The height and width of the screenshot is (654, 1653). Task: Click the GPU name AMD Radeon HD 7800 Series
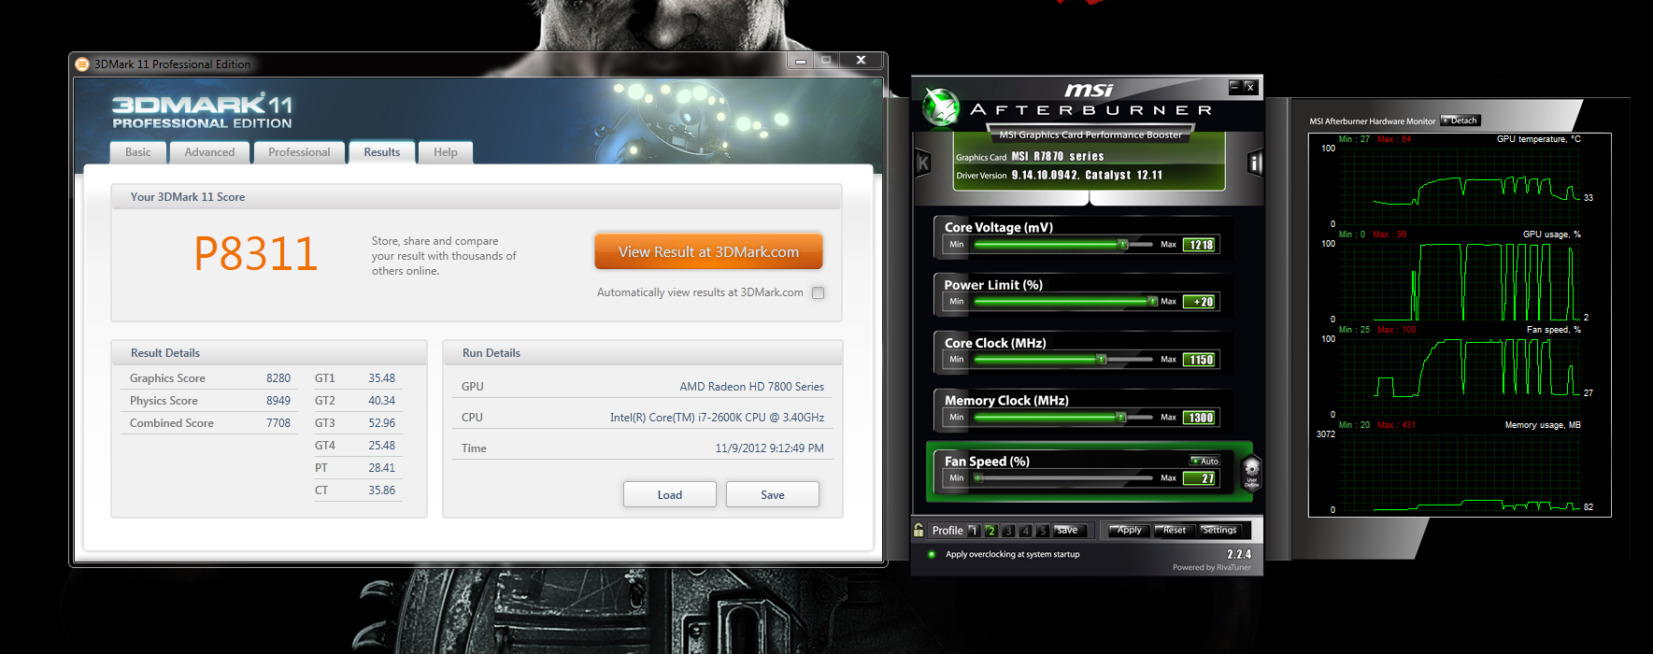click(752, 387)
